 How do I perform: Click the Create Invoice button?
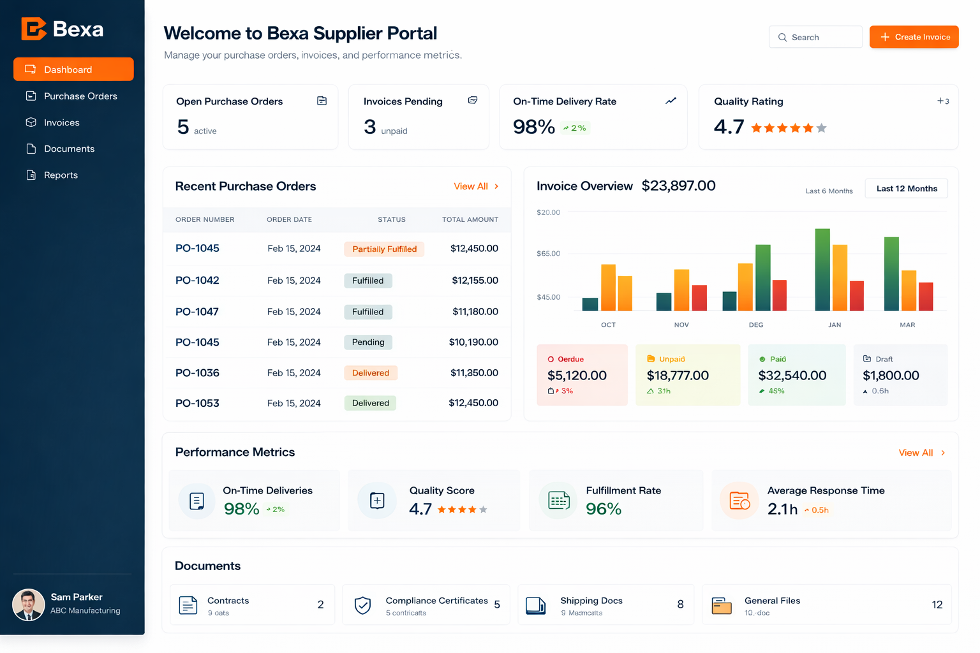click(x=914, y=37)
